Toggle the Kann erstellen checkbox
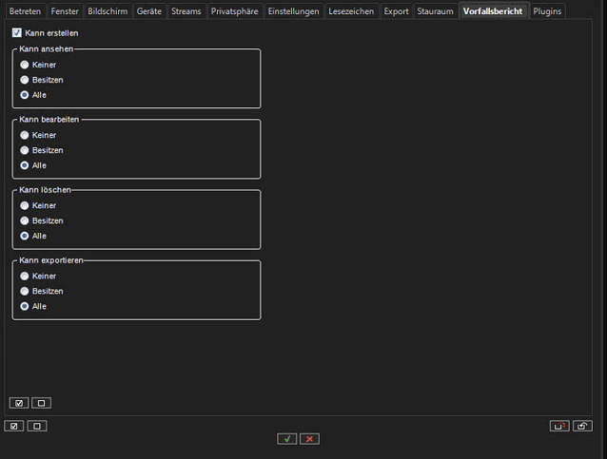The image size is (607, 459). [16, 33]
